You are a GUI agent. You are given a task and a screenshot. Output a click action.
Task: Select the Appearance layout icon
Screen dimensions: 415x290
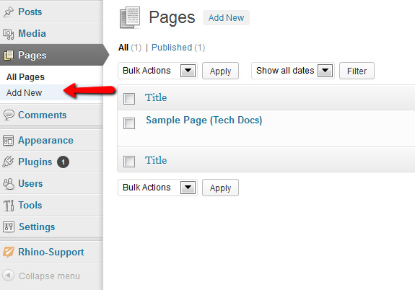[x=8, y=141]
